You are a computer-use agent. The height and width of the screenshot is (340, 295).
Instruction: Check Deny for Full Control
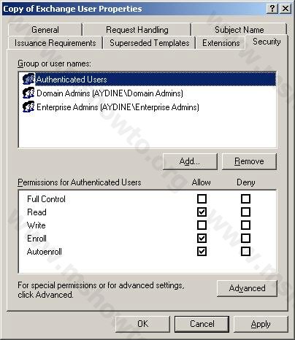(245, 198)
